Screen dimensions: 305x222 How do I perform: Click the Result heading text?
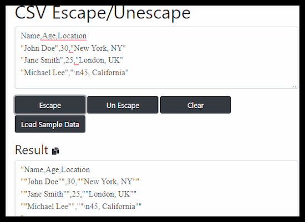[x=32, y=150]
